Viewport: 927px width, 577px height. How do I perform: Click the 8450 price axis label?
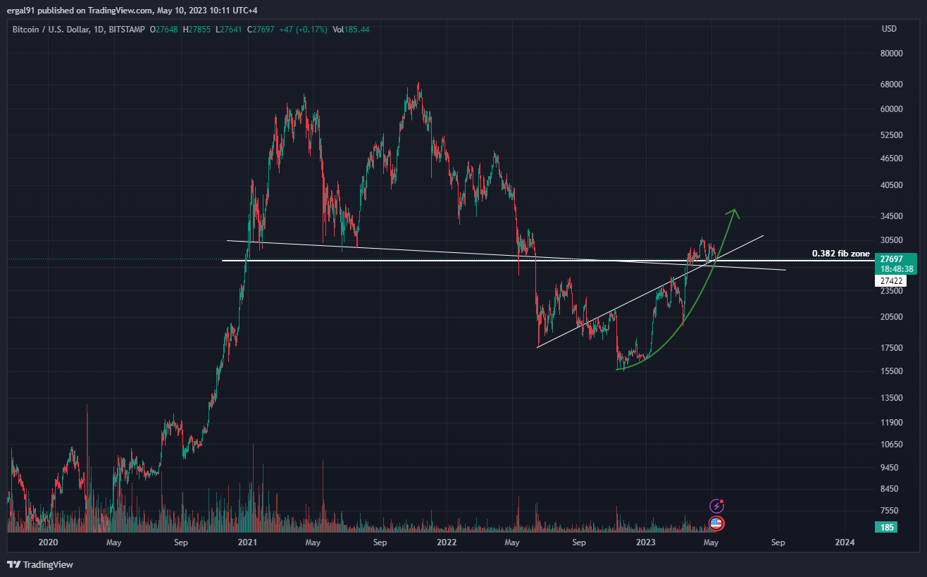point(890,489)
